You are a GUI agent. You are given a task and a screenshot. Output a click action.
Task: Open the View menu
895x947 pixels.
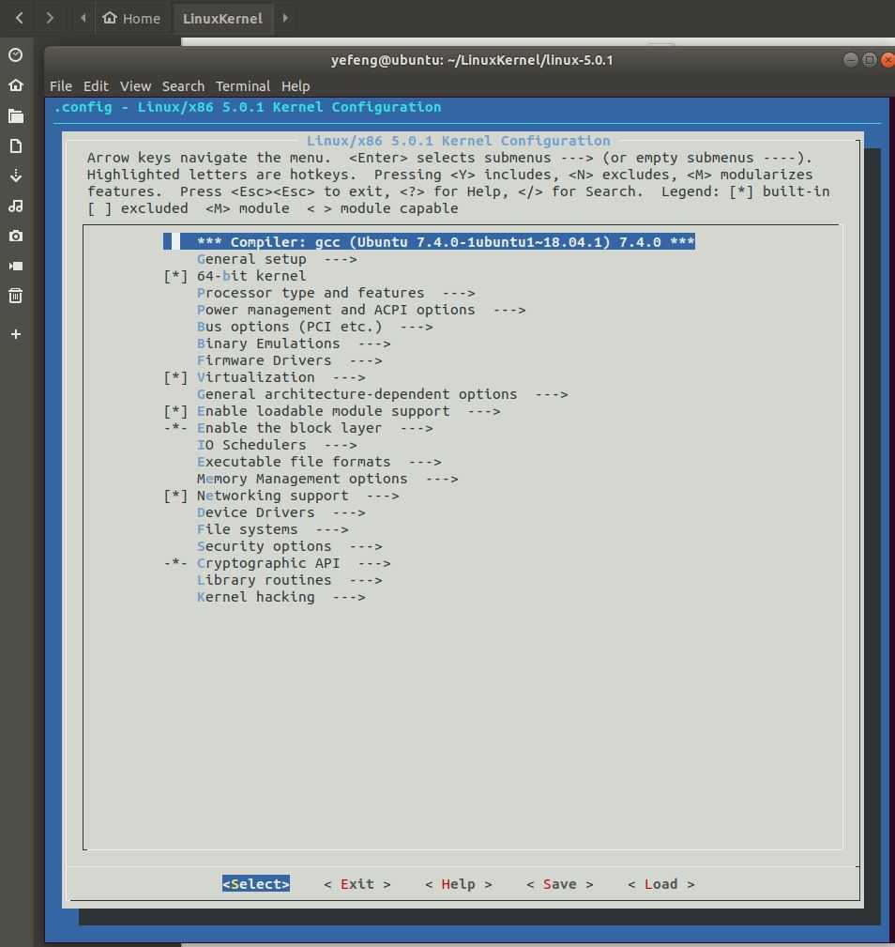tap(135, 85)
